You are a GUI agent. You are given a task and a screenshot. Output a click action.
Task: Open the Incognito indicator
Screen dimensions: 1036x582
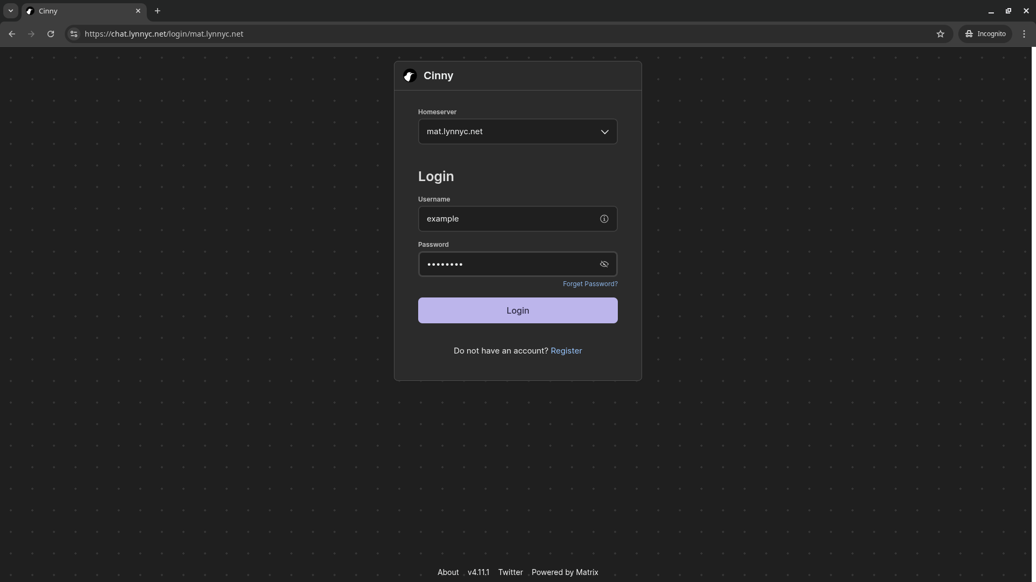[x=985, y=34]
